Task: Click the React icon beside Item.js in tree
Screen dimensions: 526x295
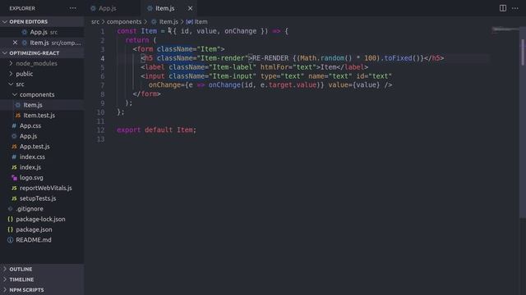Action: 18,105
